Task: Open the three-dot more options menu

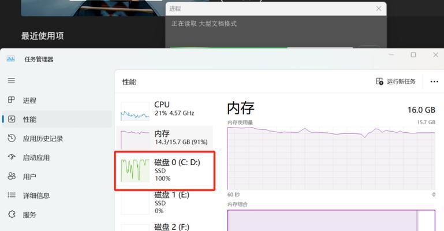Action: click(434, 81)
